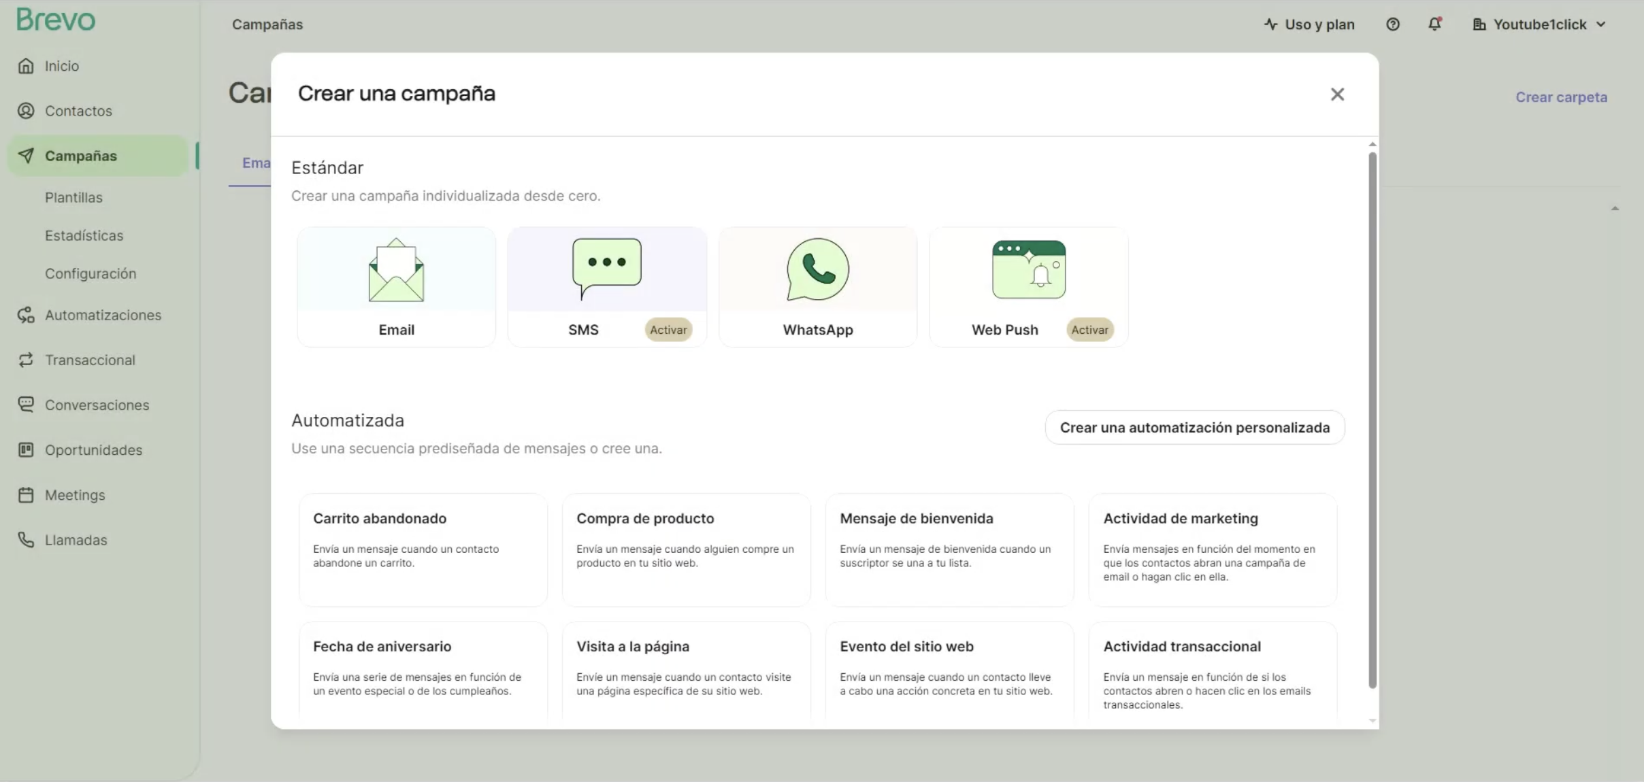Open the Inicio home icon in sidebar
Screen dimensions: 1644x782
(x=26, y=65)
